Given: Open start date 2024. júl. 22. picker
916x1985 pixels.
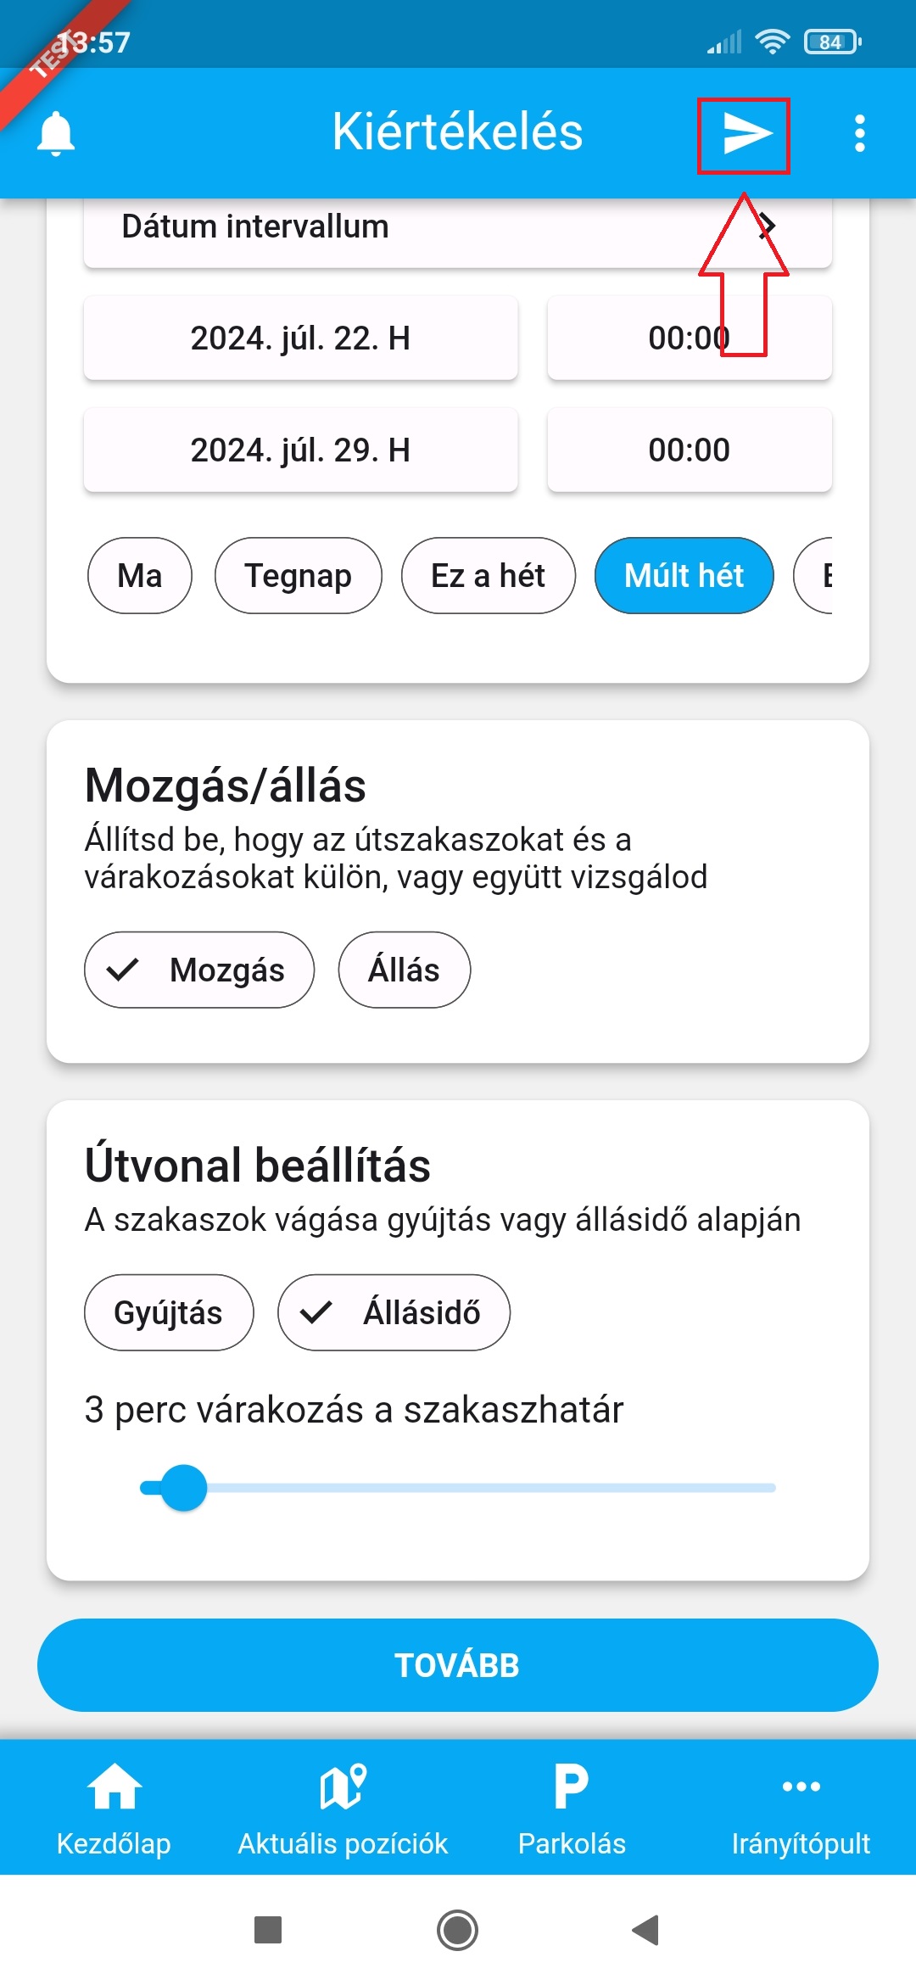Looking at the screenshot, I should point(300,338).
